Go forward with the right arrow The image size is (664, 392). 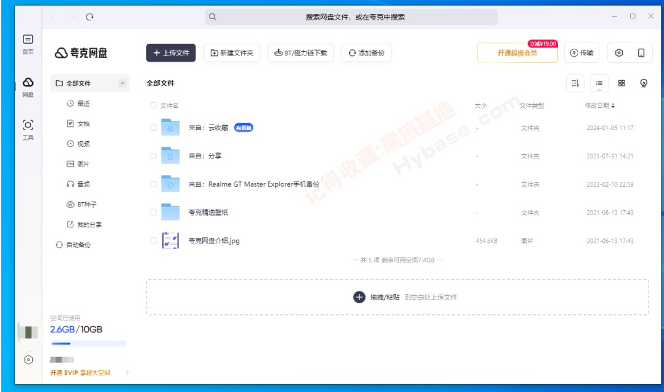[71, 17]
